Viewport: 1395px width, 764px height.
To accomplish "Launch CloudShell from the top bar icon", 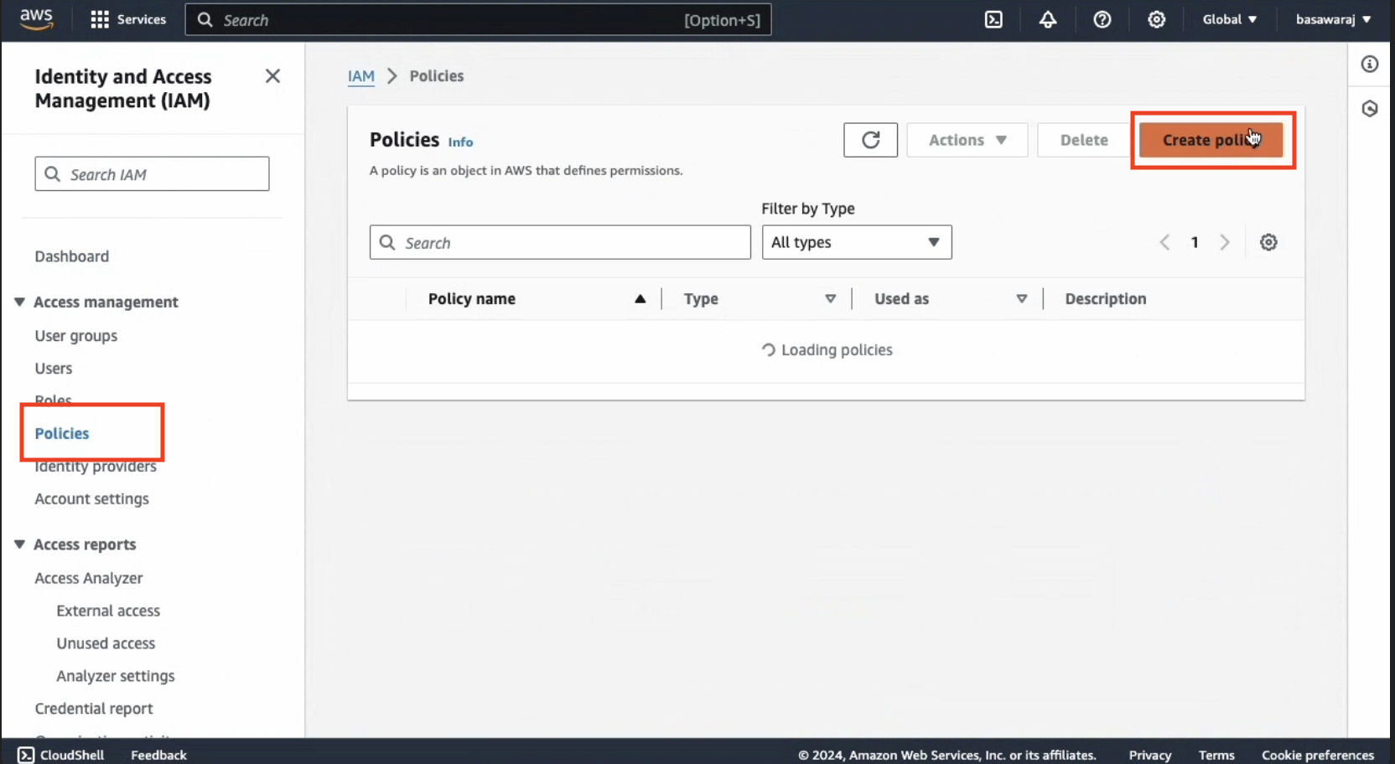I will [993, 19].
